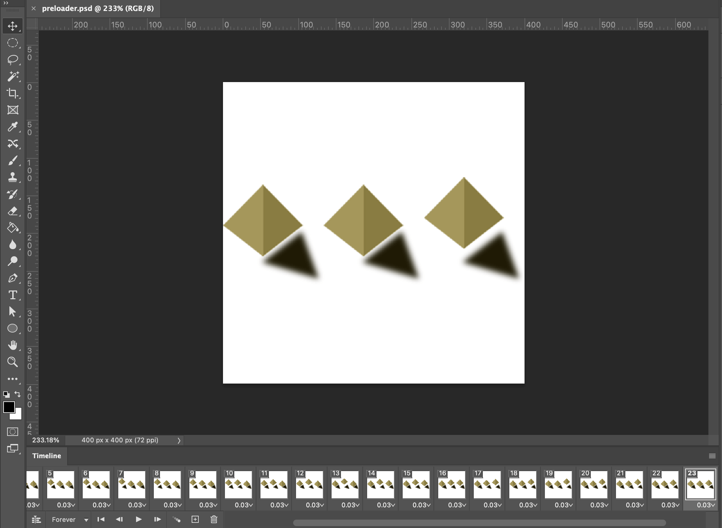
Task: Select the Lasso tool
Action: pyautogui.click(x=13, y=60)
